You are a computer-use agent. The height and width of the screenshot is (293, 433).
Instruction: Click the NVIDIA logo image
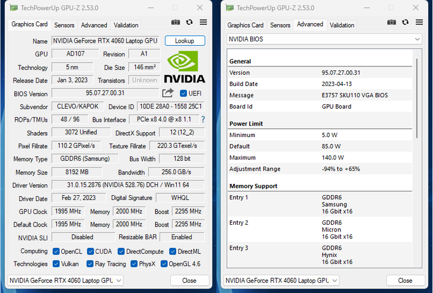click(x=184, y=66)
